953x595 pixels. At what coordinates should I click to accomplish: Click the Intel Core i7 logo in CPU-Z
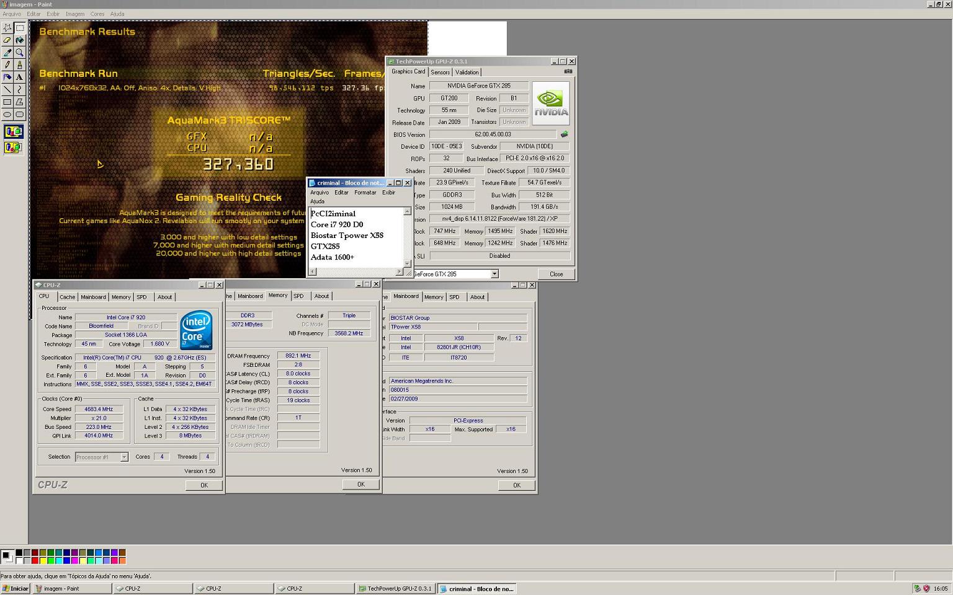click(197, 330)
